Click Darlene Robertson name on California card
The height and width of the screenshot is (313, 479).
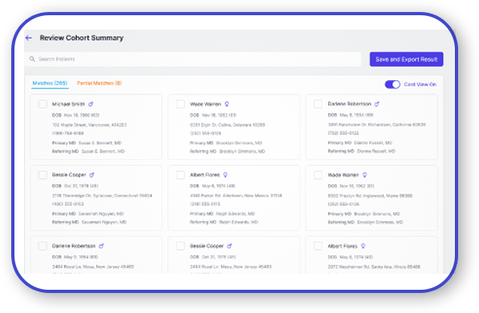coord(350,104)
